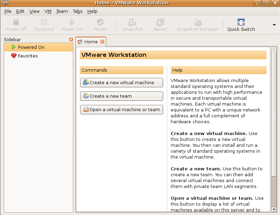Create a new virtual machine button
Image resolution: width=280 pixels, height=215 pixels.
(x=121, y=82)
